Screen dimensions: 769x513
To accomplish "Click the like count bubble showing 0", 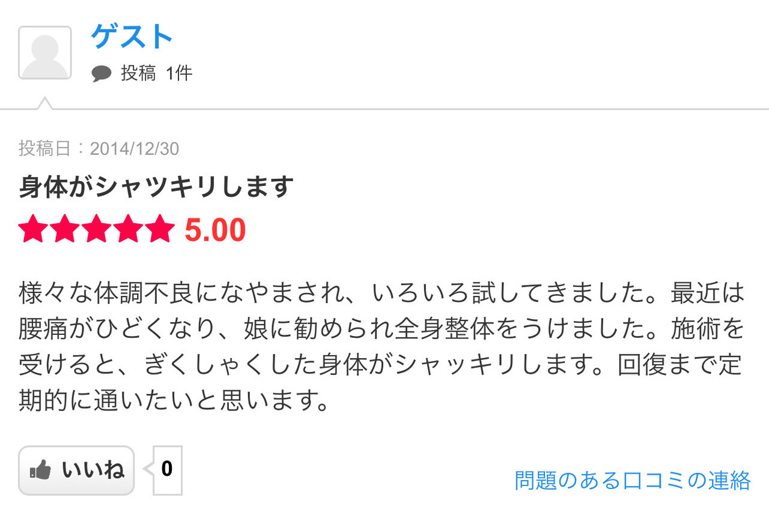I will [167, 470].
